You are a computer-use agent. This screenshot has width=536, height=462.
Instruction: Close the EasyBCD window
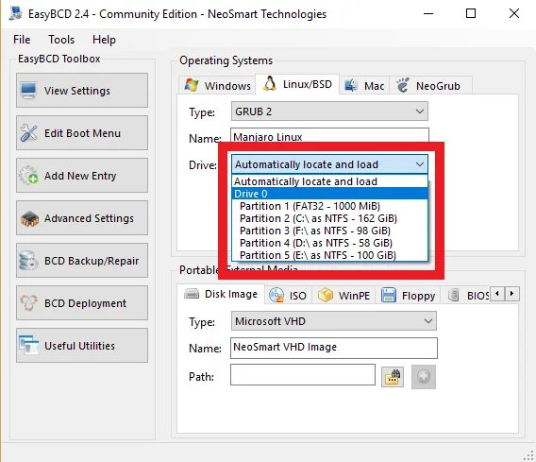coord(514,13)
